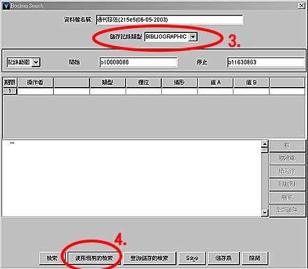Select row number 1 in the table
The width and height of the screenshot is (308, 269).
tap(10, 91)
